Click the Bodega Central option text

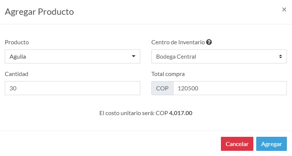click(176, 56)
